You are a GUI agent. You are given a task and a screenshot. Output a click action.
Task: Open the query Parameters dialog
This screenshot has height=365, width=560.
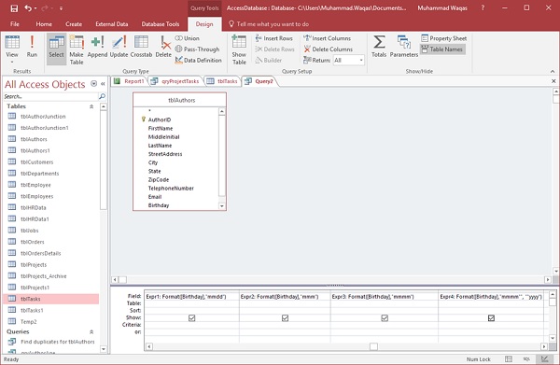pyautogui.click(x=404, y=47)
